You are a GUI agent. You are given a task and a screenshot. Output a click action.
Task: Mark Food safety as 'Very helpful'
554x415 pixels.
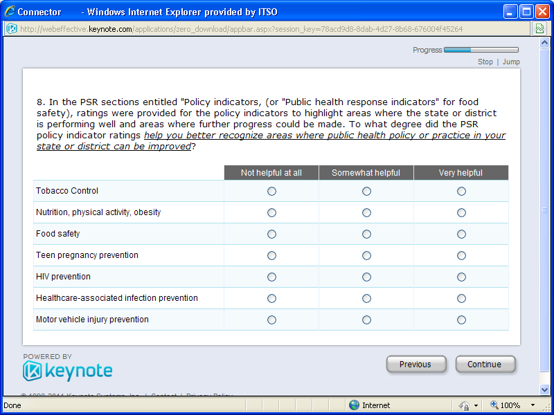pyautogui.click(x=461, y=234)
